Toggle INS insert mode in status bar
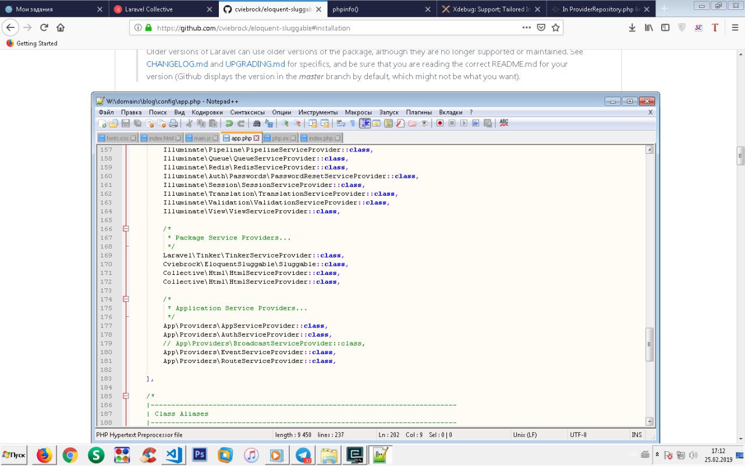 pyautogui.click(x=637, y=435)
